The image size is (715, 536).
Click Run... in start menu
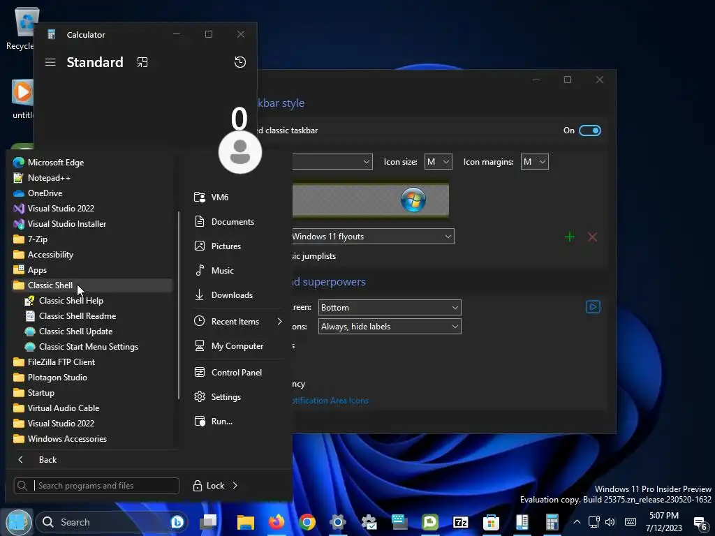pos(212,422)
